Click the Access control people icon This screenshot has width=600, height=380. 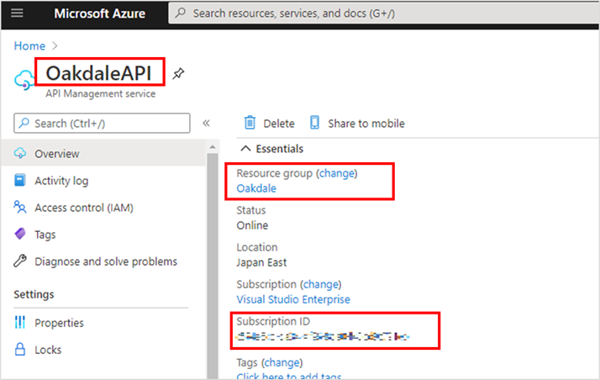coord(20,207)
